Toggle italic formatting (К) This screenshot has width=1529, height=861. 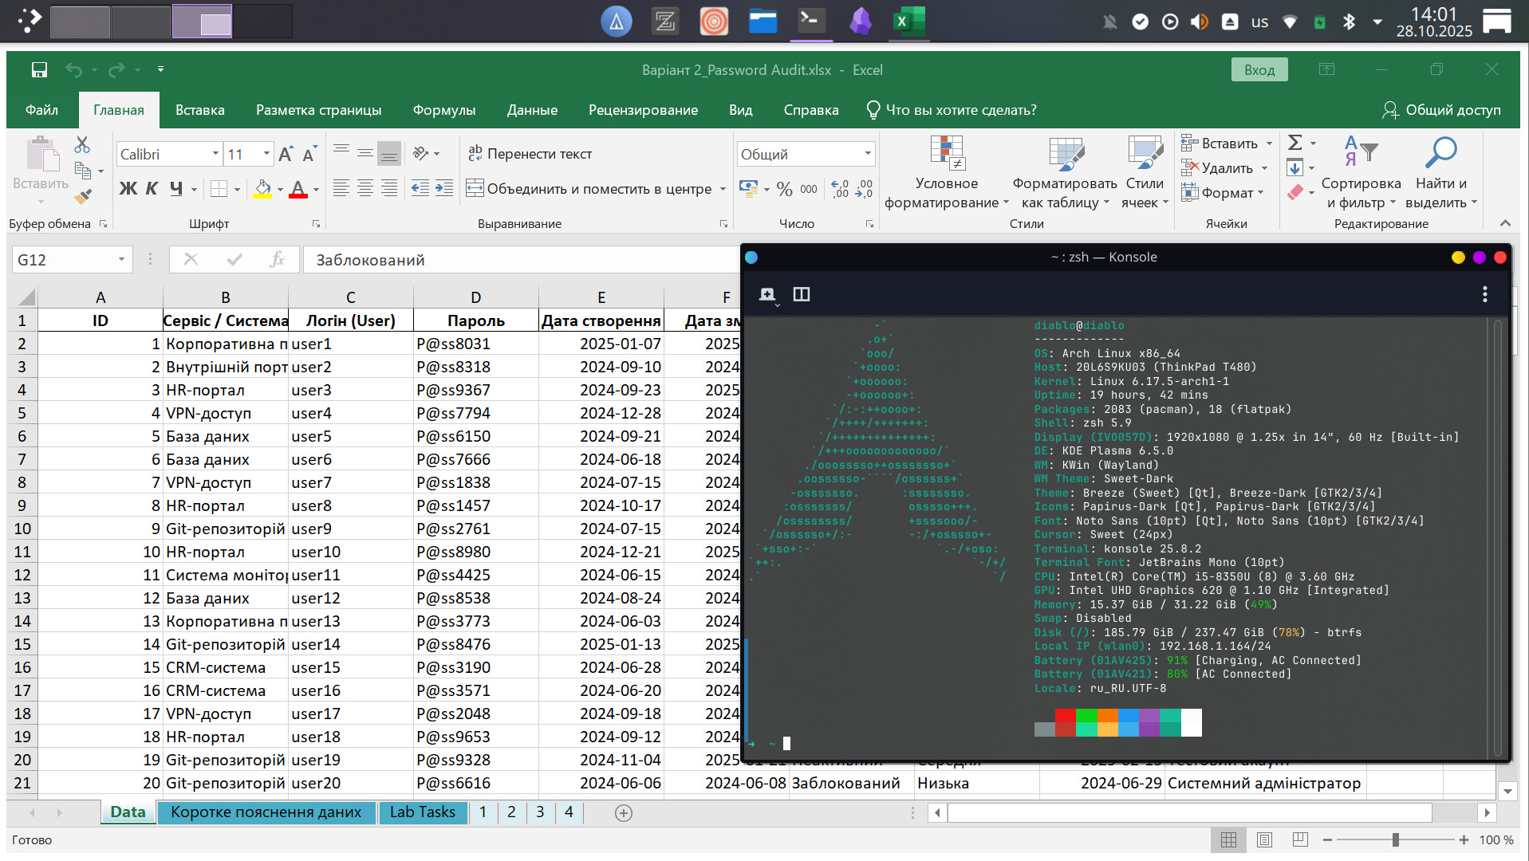[x=152, y=189]
